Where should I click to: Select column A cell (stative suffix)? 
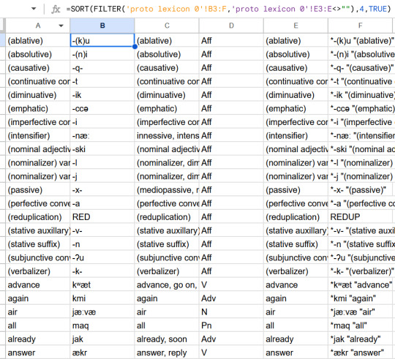tap(38, 244)
